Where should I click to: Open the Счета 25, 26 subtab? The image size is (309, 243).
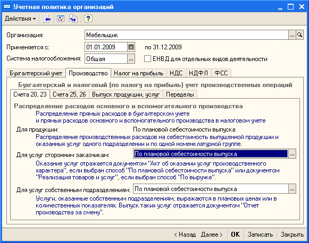[x=69, y=94]
